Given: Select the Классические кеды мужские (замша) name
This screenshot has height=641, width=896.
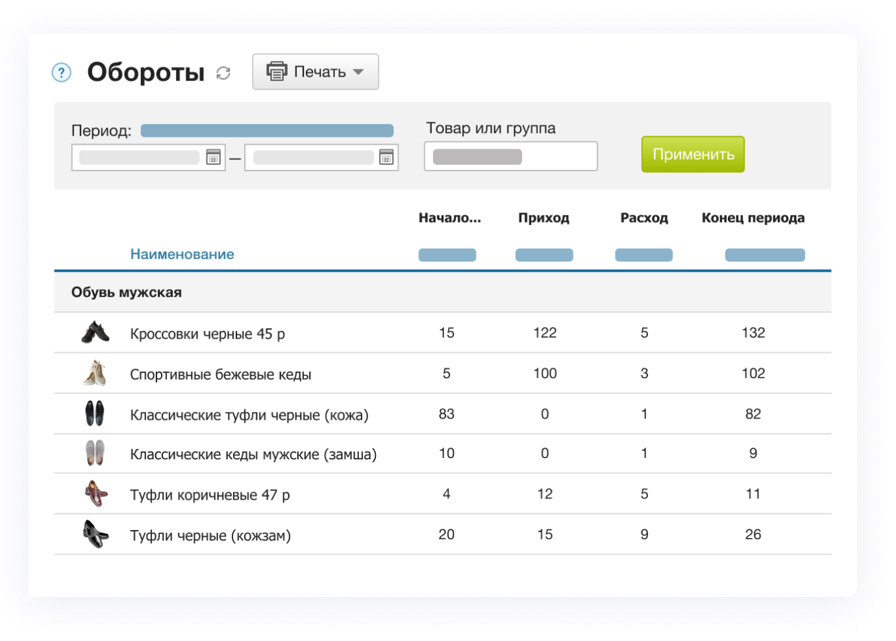Looking at the screenshot, I should (x=253, y=454).
